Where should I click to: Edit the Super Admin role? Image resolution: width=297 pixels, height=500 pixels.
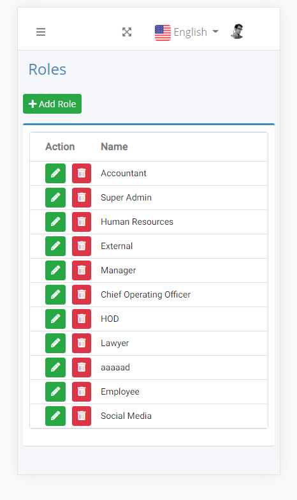[55, 198]
